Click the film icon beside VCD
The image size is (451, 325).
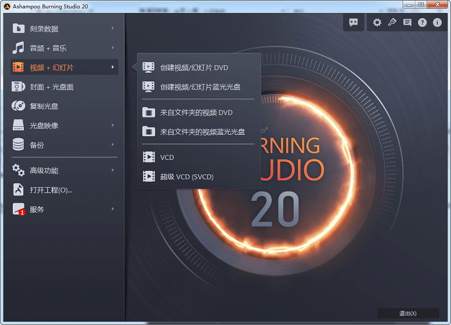(149, 157)
